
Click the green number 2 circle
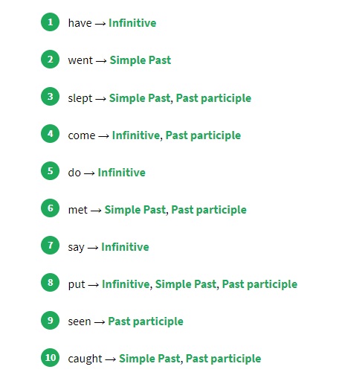(50, 60)
